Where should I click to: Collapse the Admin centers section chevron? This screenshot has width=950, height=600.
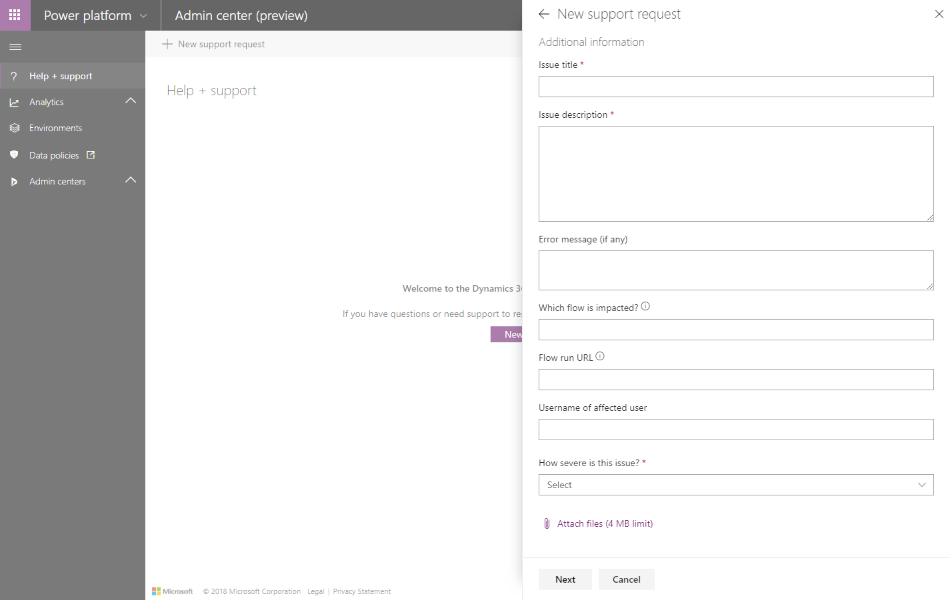click(131, 180)
